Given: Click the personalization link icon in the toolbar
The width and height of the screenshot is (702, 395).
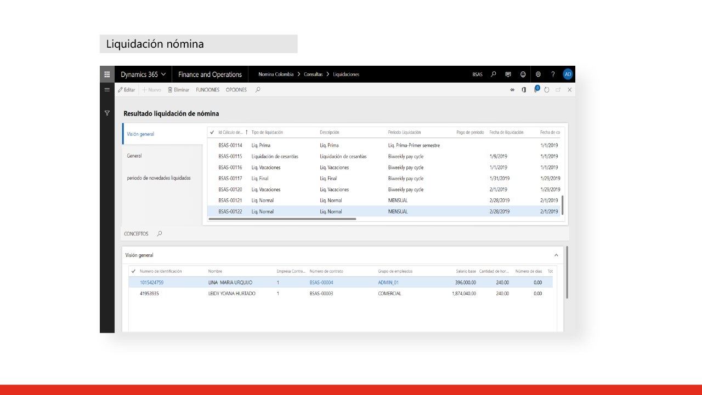Looking at the screenshot, I should (512, 90).
